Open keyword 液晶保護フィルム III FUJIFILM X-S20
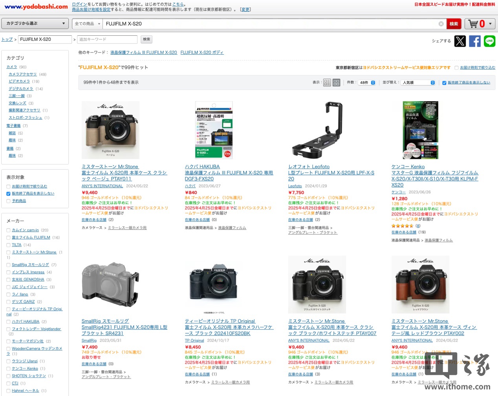 [x=143, y=52]
